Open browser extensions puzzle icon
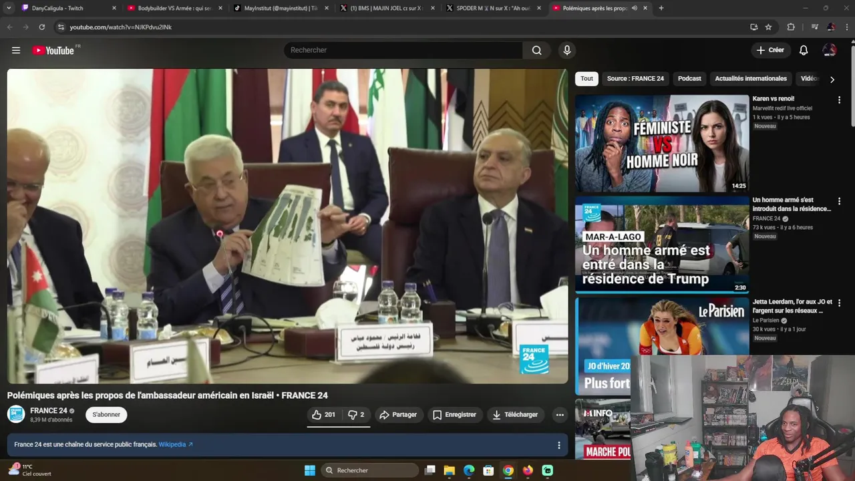The image size is (855, 481). coord(791,27)
